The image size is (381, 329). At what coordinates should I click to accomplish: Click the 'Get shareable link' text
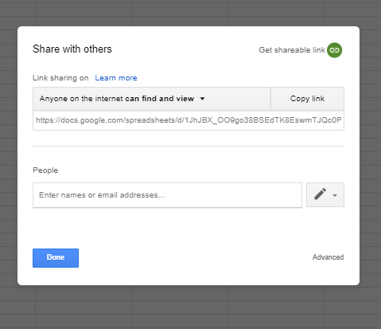pos(292,50)
